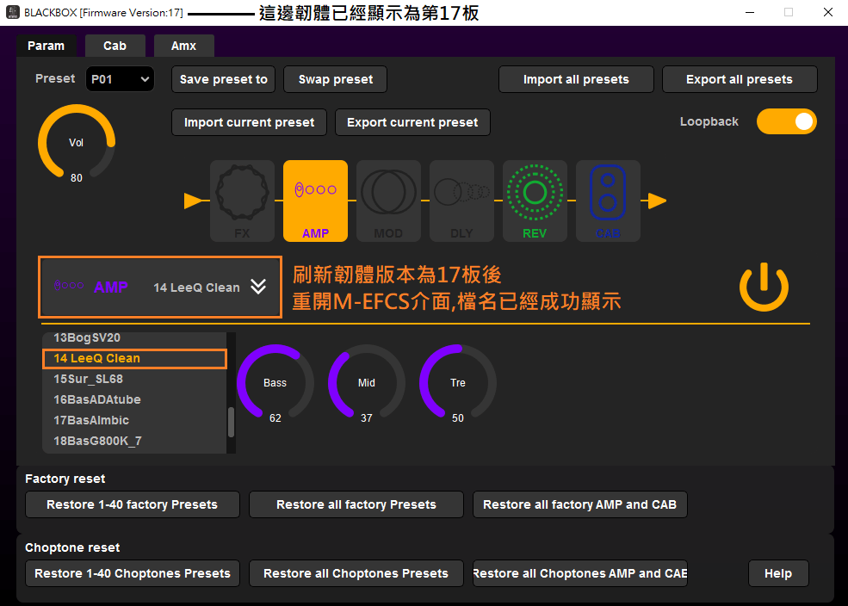Toggle the Loopback switch off
The width and height of the screenshot is (848, 606).
pyautogui.click(x=786, y=121)
